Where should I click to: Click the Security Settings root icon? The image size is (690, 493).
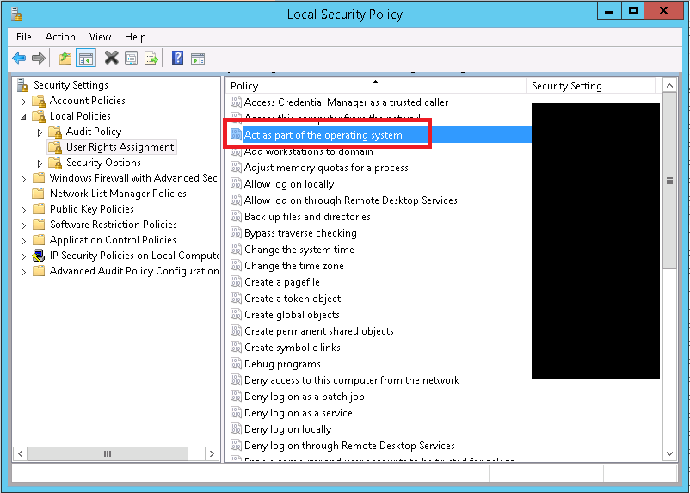[23, 85]
